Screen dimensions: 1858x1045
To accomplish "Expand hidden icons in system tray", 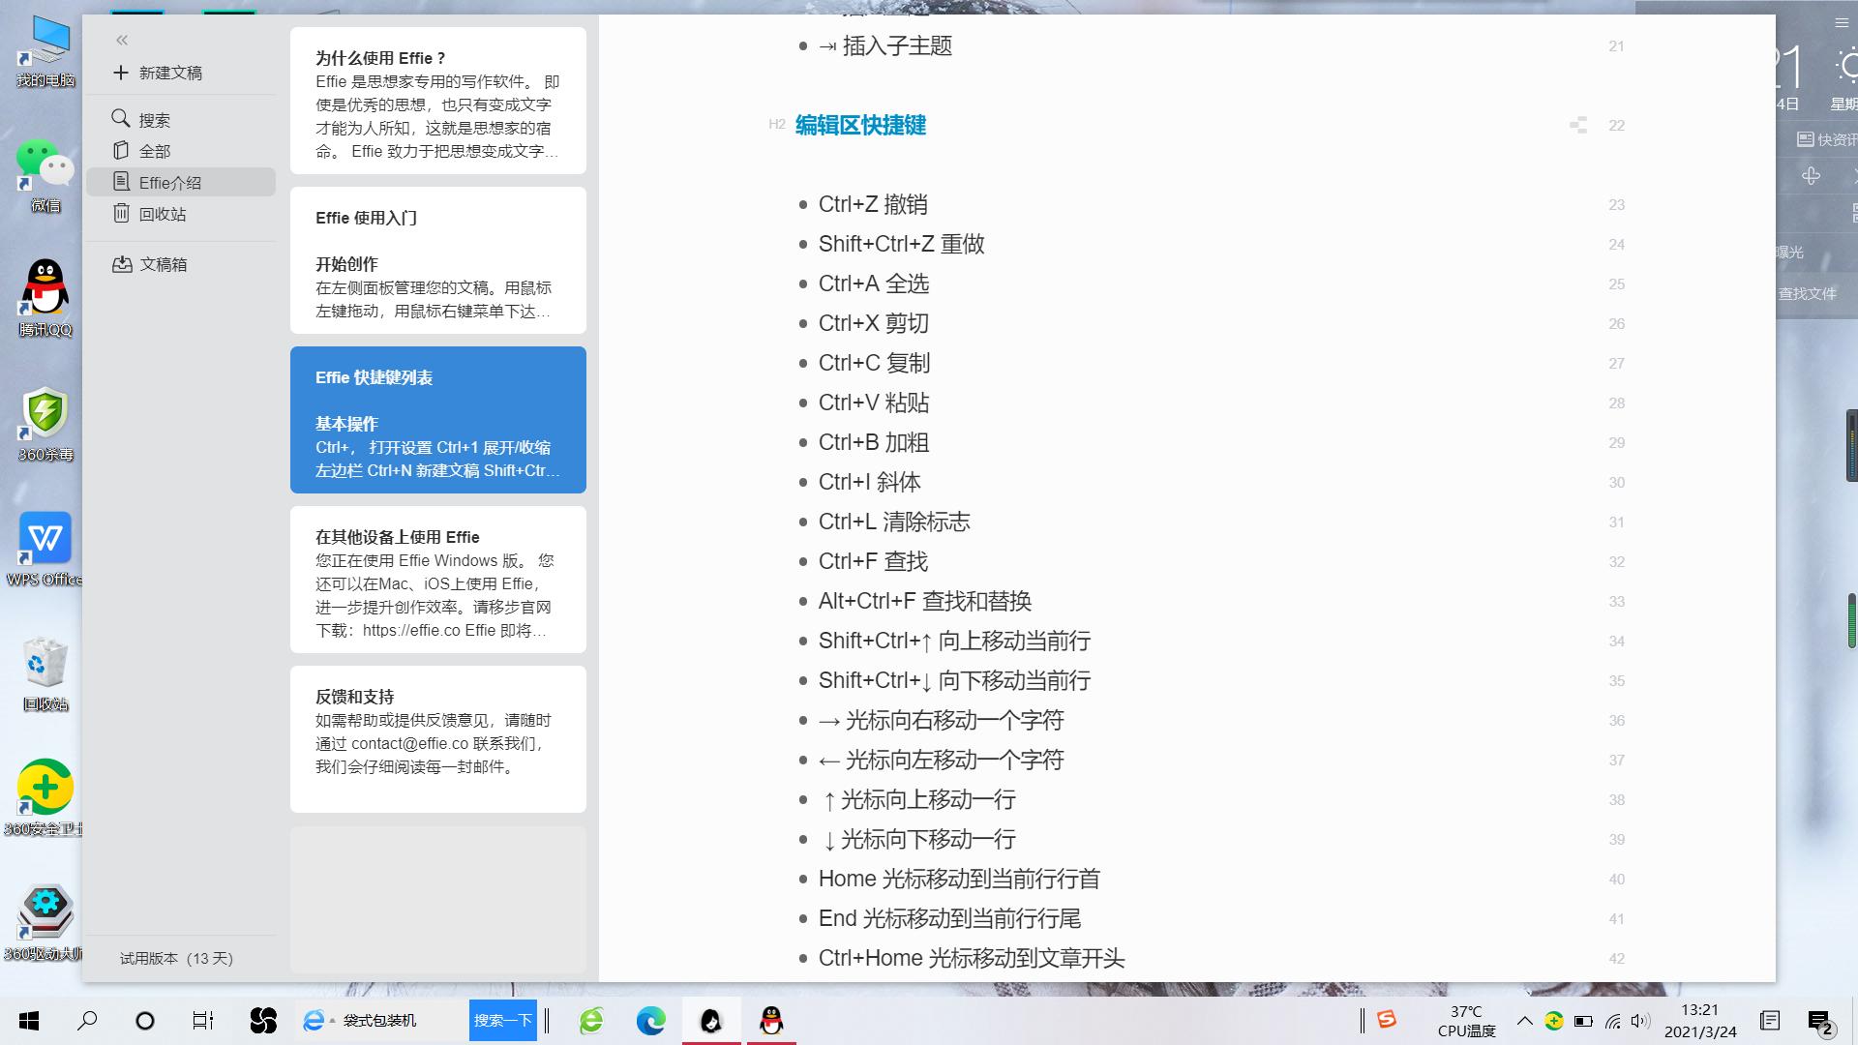I will [1525, 1020].
